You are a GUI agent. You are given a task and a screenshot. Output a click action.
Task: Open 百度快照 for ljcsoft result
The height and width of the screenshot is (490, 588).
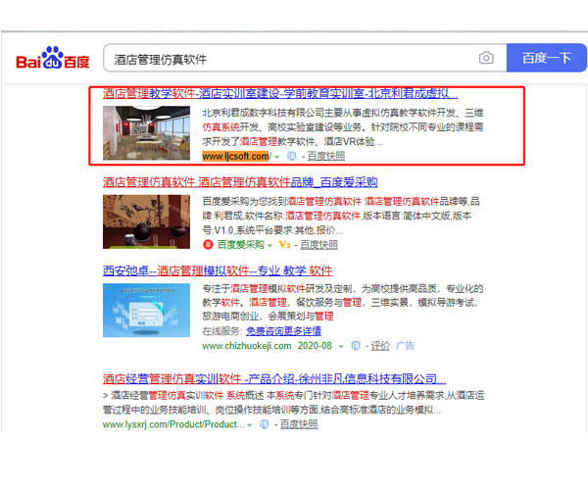[x=326, y=156]
